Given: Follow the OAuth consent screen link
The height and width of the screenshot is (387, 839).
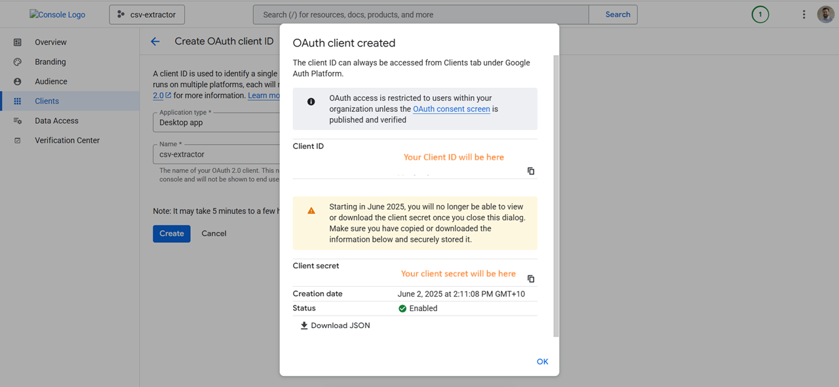Looking at the screenshot, I should pyautogui.click(x=451, y=109).
